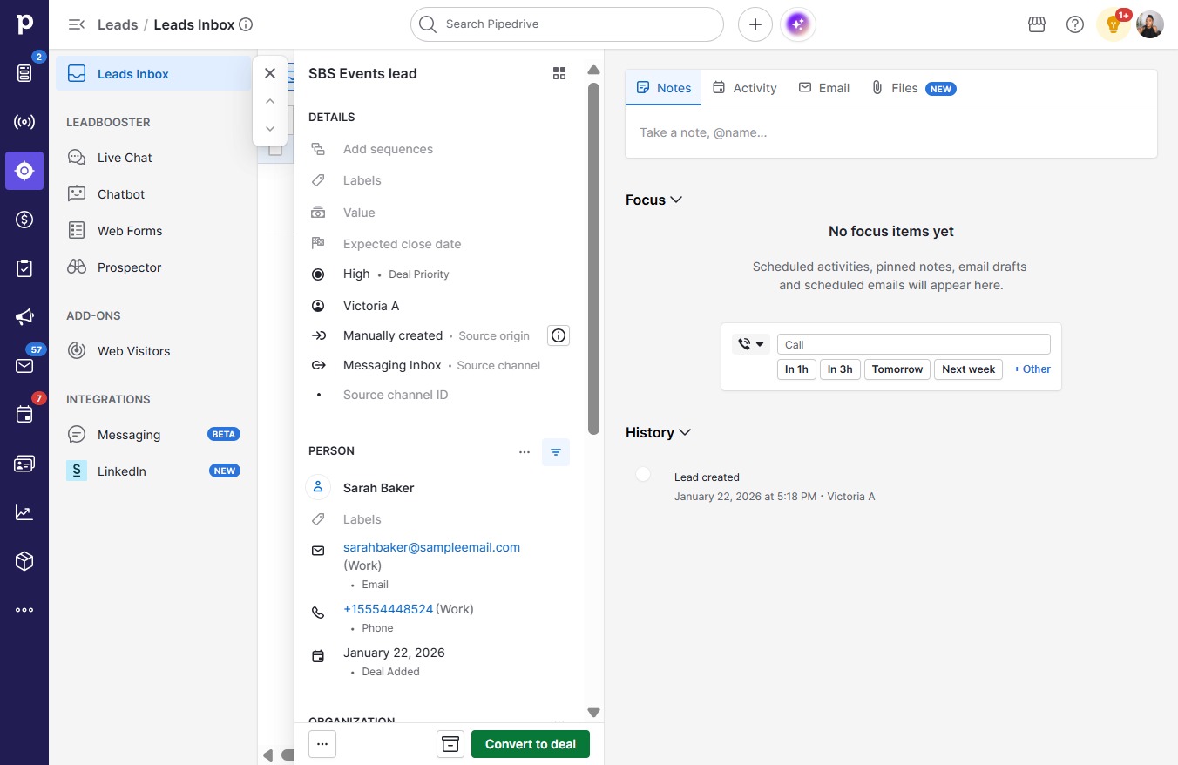Collapse the Focus section

click(x=653, y=200)
